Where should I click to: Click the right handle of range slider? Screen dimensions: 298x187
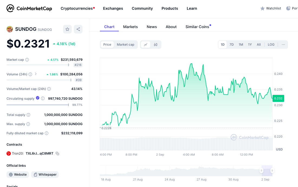click(272, 171)
